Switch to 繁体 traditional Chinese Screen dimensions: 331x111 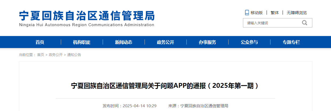click(x=275, y=13)
